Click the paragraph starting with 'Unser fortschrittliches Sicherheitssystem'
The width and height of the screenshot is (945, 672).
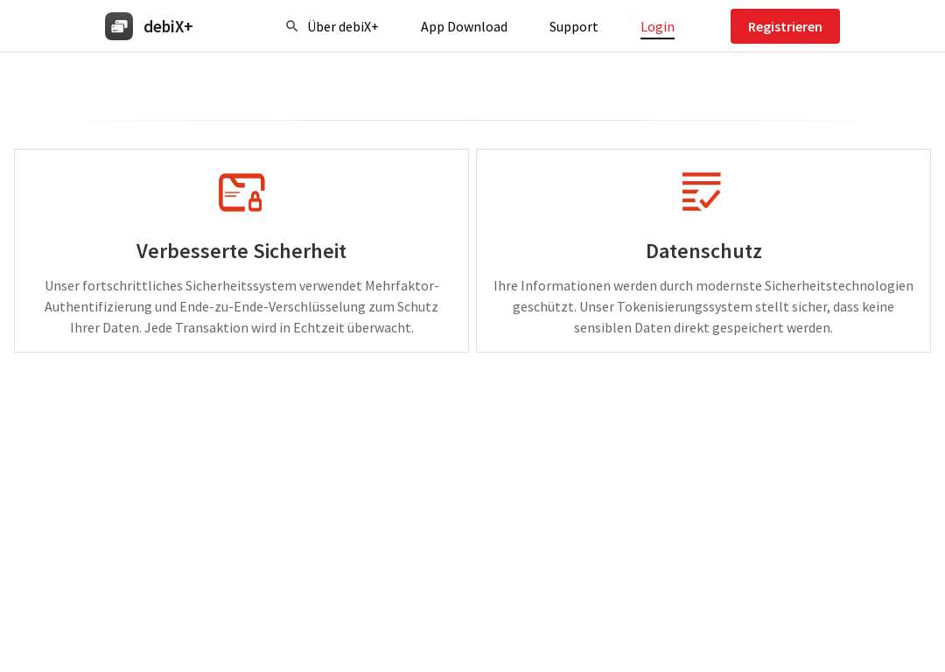(x=241, y=307)
